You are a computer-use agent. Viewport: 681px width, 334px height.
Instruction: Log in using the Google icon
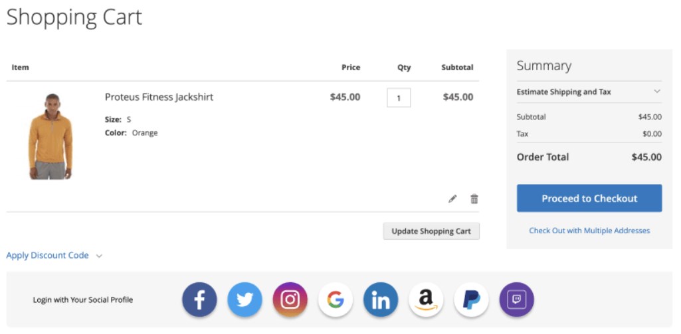335,300
